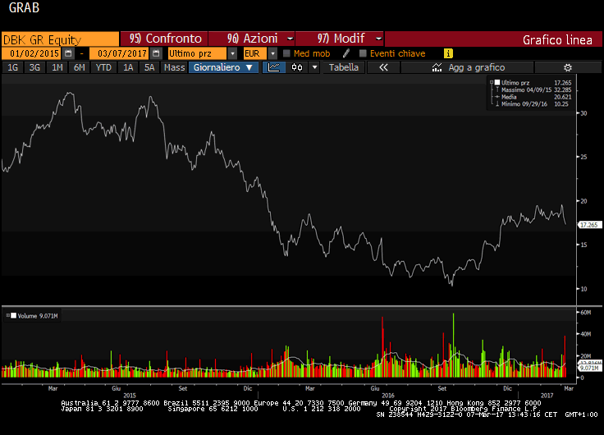This screenshot has width=604, height=435.
Task: Click the 2016 year label on time axis
Action: point(388,396)
